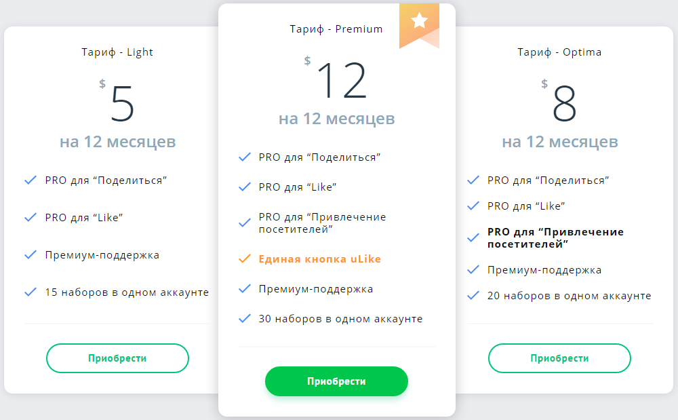Screen dimensions: 678x420
Task: Click the star ribbon badge on Premium
Action: (x=419, y=22)
